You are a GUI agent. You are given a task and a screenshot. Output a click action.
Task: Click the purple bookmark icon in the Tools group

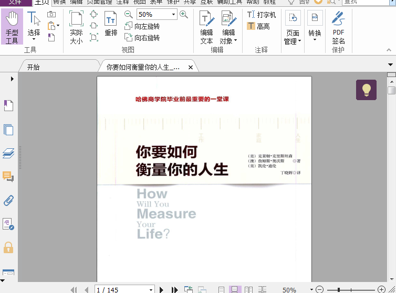(51, 38)
